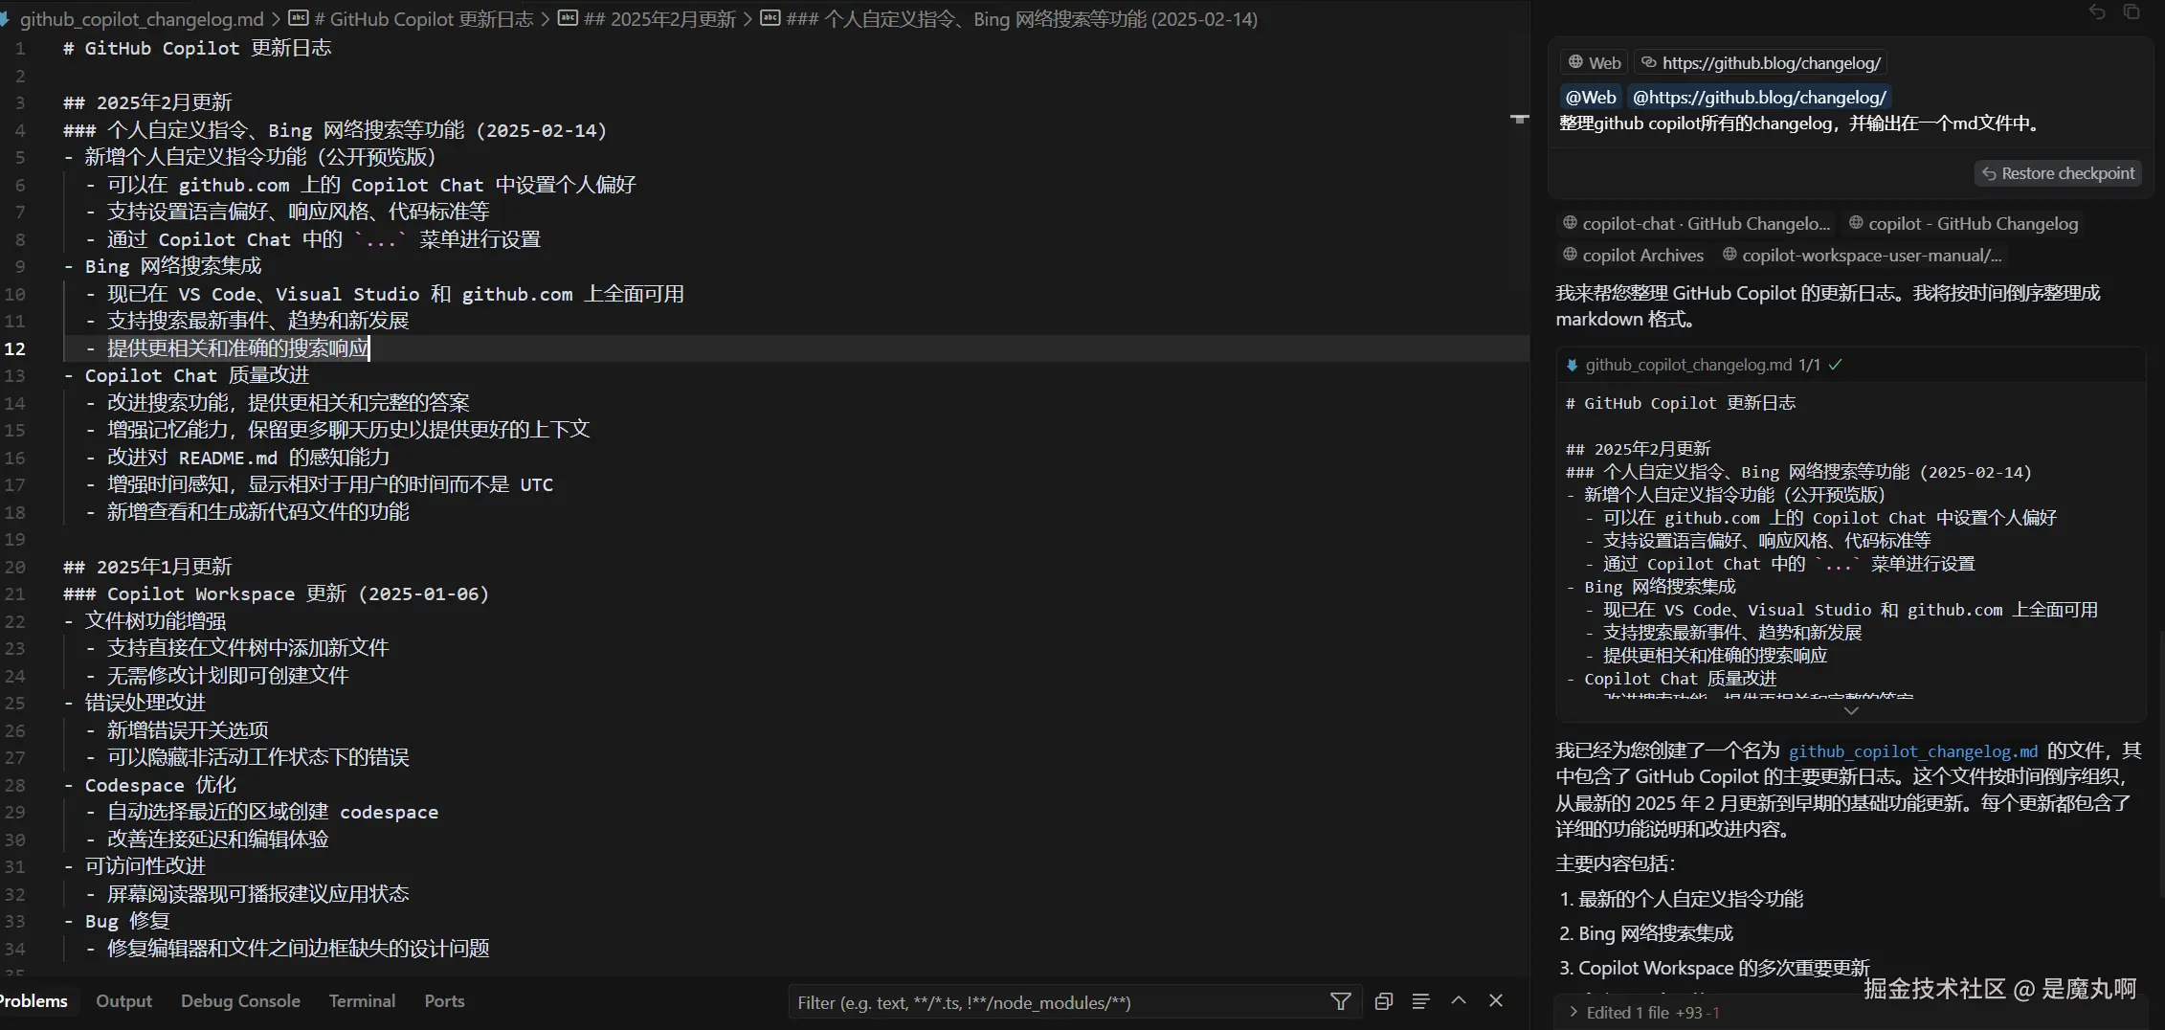Click the https://github.blog/changelog/ link chip
2165x1030 pixels.
[x=1760, y=63]
